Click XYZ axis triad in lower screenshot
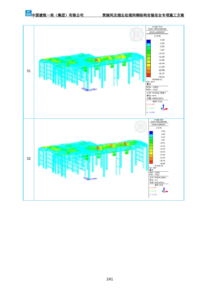The image size is (211, 299). coord(165,190)
